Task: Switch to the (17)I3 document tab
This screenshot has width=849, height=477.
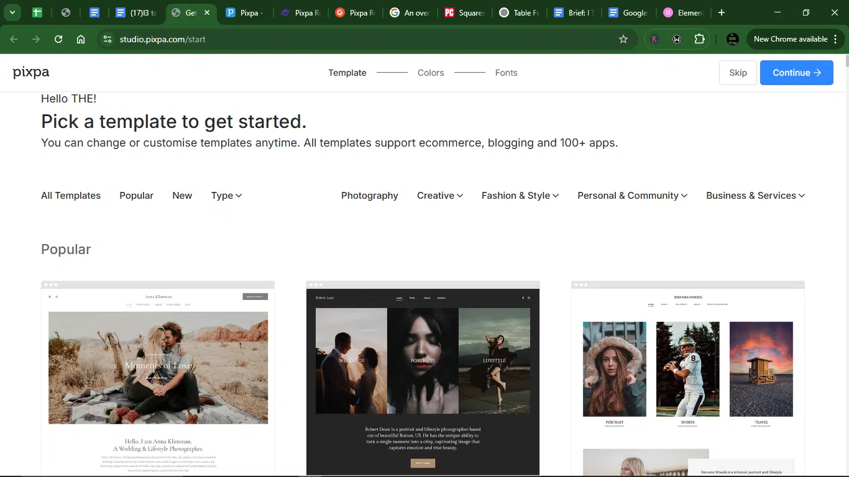Action: tap(137, 12)
